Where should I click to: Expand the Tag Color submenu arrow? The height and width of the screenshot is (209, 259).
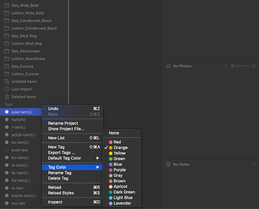(98, 167)
